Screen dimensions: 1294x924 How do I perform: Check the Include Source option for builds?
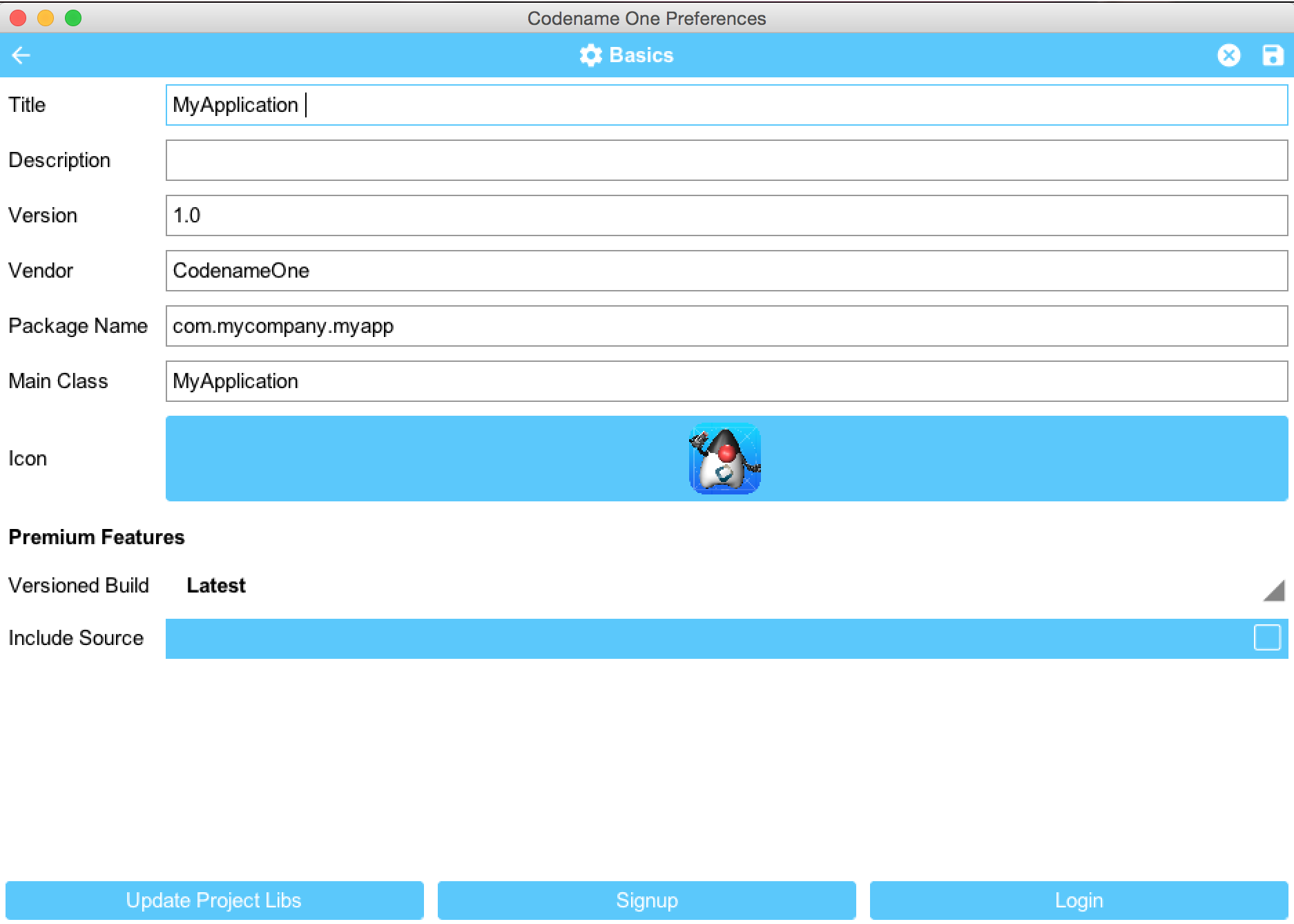pos(1266,639)
